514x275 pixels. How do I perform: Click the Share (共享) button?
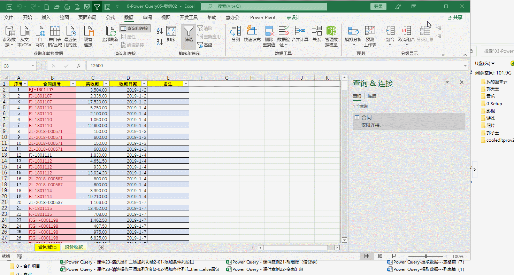coord(455,17)
